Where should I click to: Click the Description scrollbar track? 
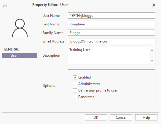(152, 56)
